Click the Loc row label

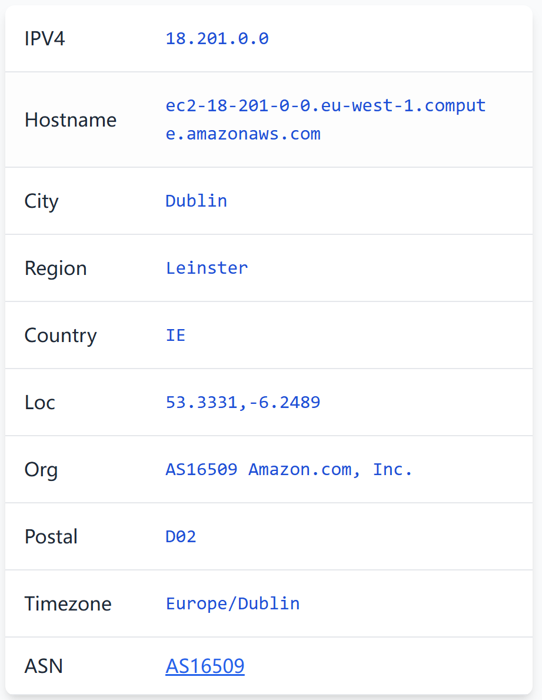(x=39, y=403)
